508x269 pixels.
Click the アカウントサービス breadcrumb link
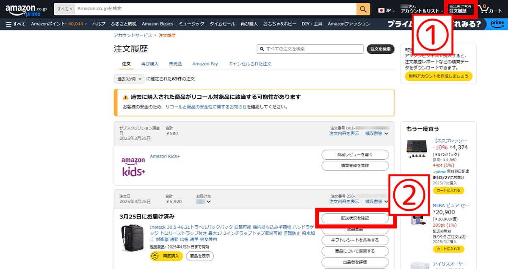click(133, 36)
